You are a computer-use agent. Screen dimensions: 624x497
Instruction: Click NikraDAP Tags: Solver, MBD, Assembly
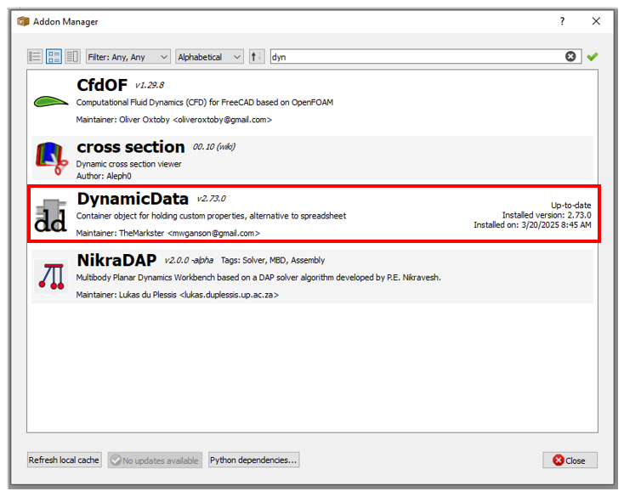273,260
